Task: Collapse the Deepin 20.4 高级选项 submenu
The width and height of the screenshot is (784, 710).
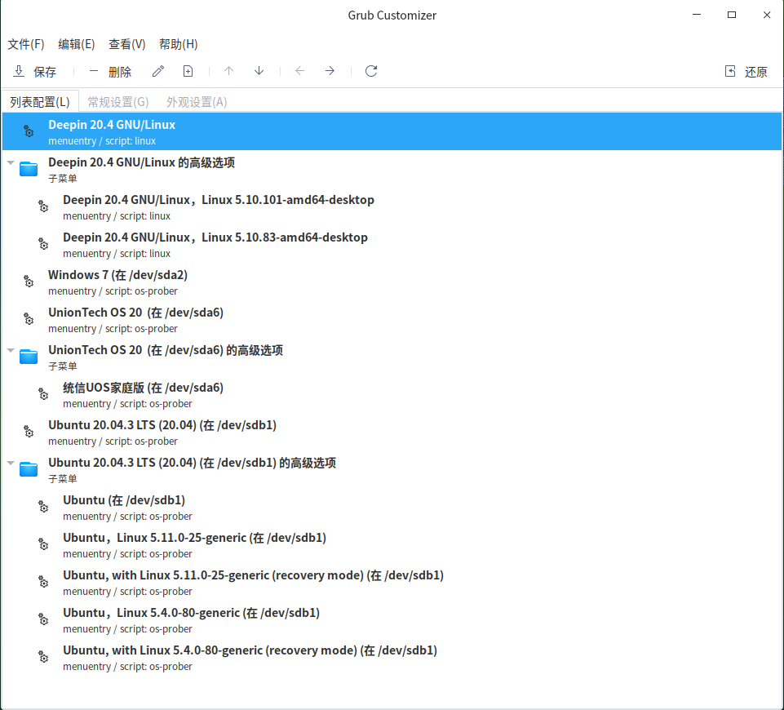Action: point(11,162)
